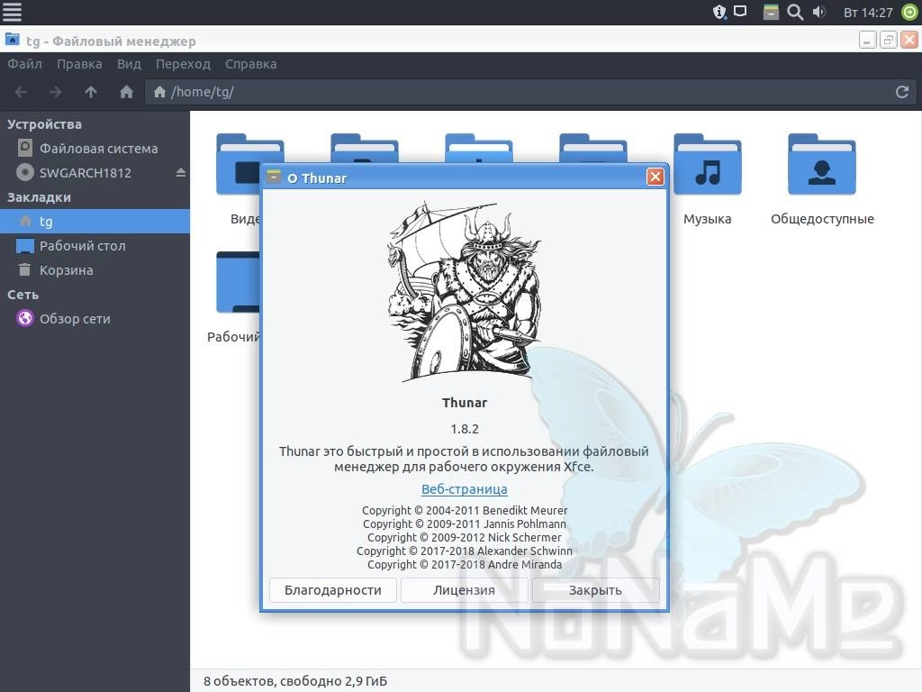Image resolution: width=922 pixels, height=692 pixels.
Task: Go forward using the right arrow toolbar icon
Action: tap(55, 92)
